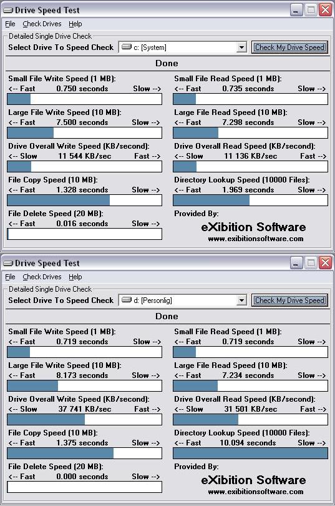
Task: Open the Check Drives menu in the top window
Action: (42, 24)
